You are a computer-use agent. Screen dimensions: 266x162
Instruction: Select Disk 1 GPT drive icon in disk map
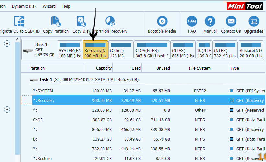point(28,50)
